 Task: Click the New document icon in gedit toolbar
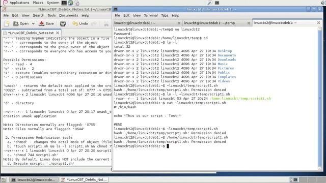[x=7, y=23]
